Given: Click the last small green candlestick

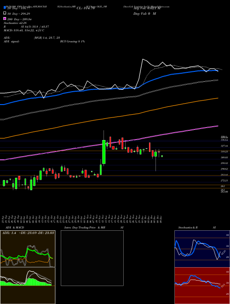Looking at the screenshot, I should (162, 156).
